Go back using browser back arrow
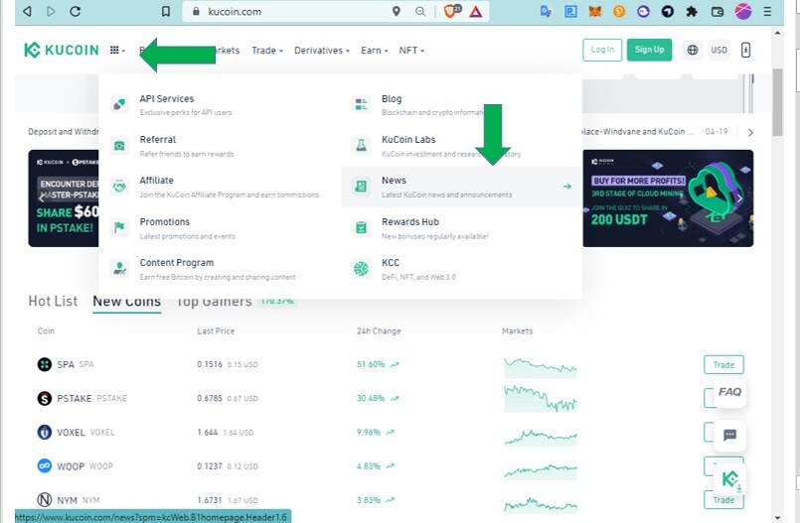The width and height of the screenshot is (800, 523). pyautogui.click(x=28, y=11)
